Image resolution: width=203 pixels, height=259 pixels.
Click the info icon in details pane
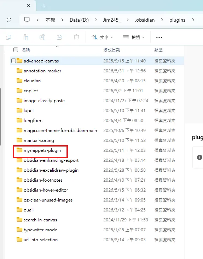[199, 157]
